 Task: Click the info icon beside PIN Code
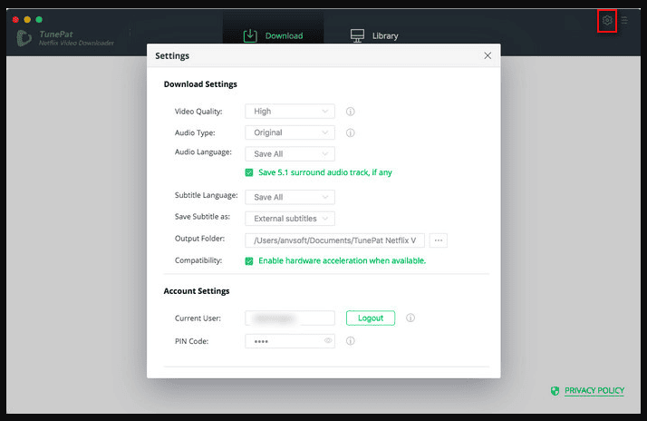tap(351, 341)
